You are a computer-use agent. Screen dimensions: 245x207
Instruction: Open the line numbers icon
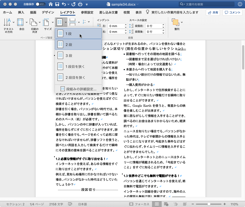pos(84,22)
